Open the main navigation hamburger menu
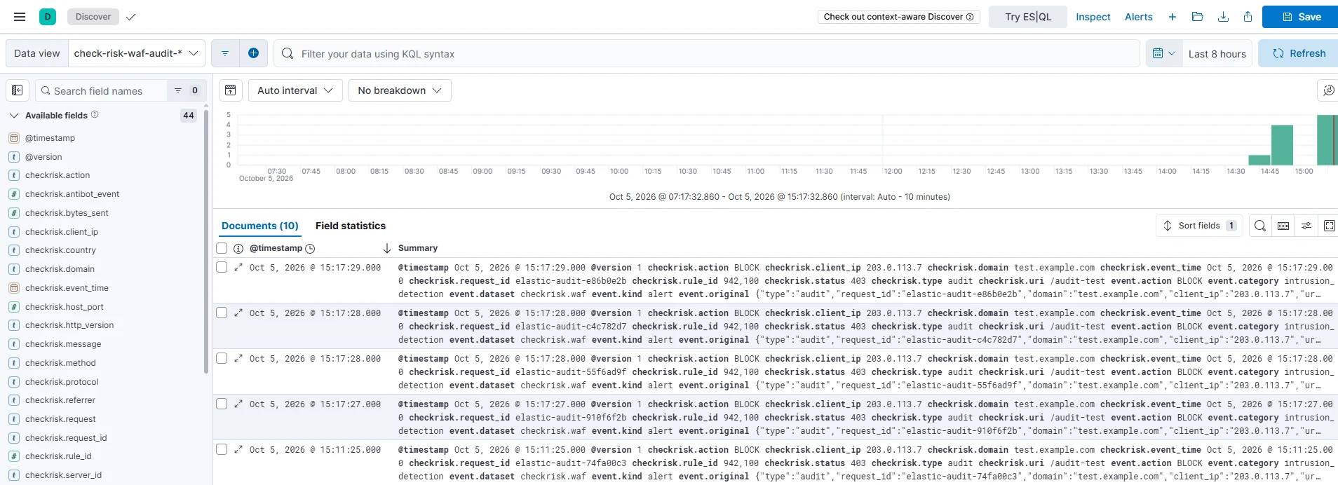 click(x=20, y=17)
